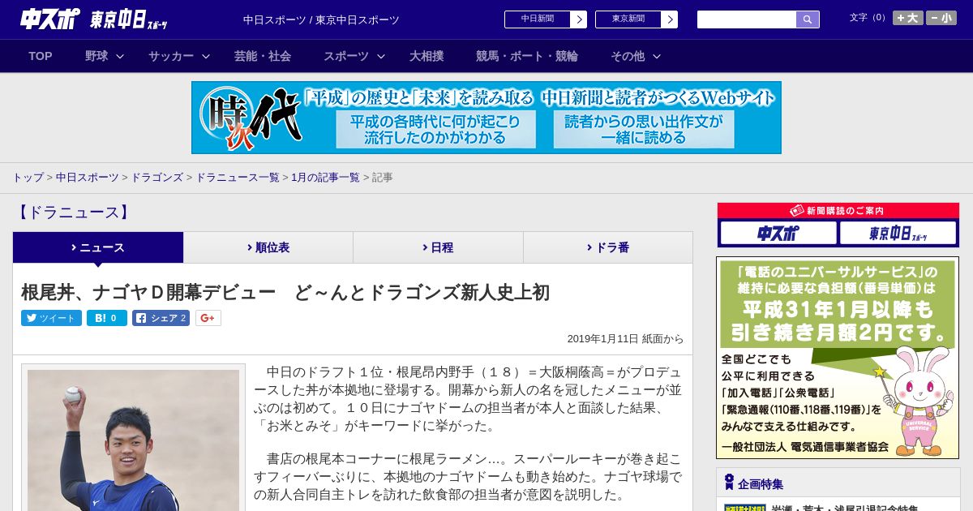Open the 芸能・社会 navigation item
Viewport: 973px width, 511px height.
coord(263,56)
